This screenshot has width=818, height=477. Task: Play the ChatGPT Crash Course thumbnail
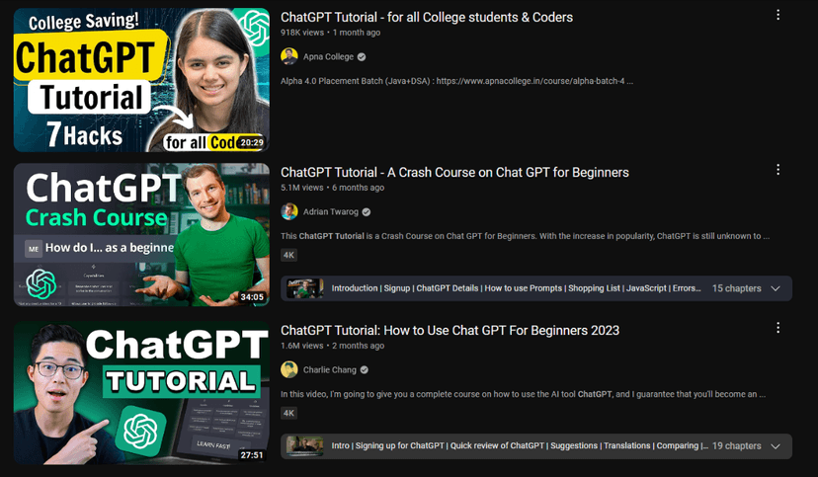coord(141,234)
